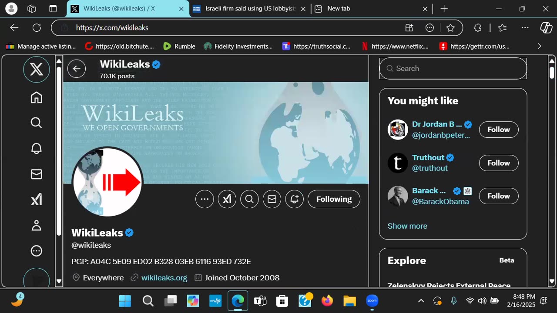Open Profile icon in the sidebar
Screen dimensions: 557x313
[37, 225]
